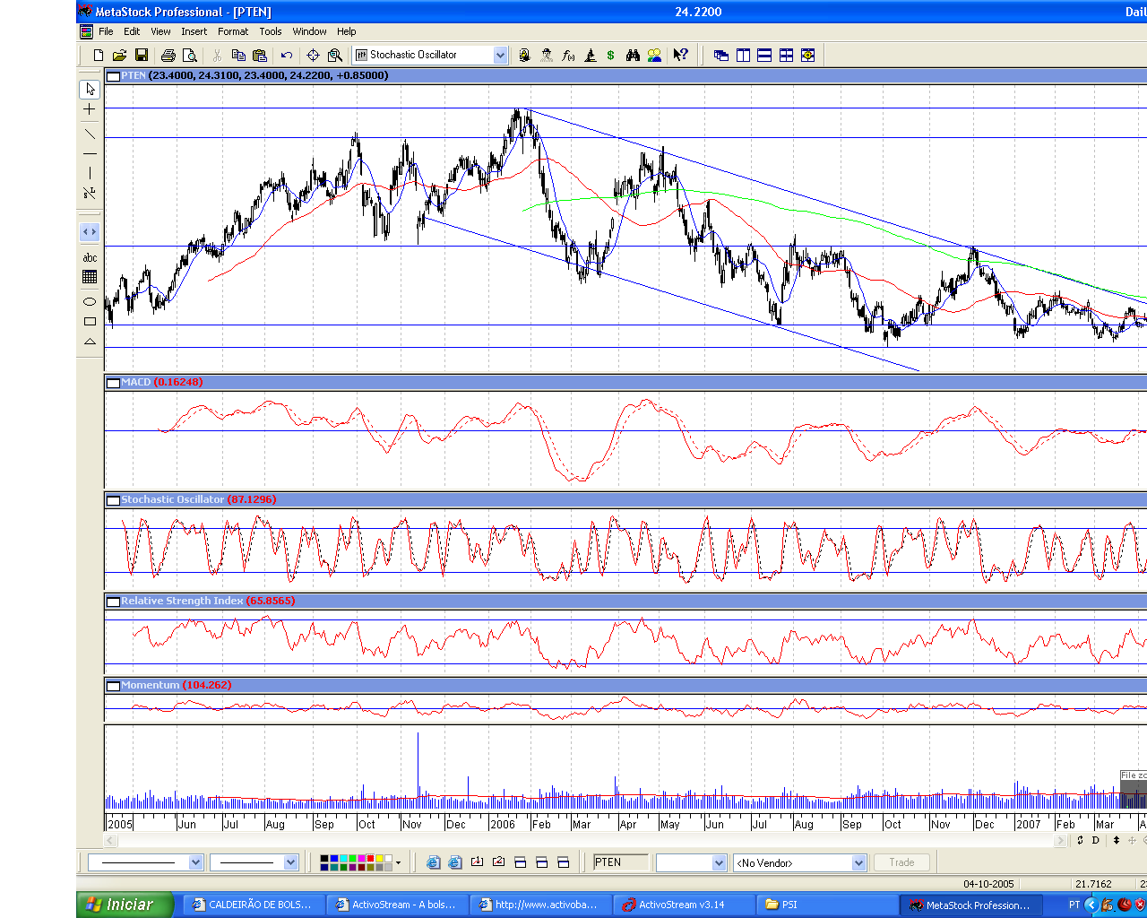Select the ellipse drawing tool
The image size is (1147, 918).
click(x=90, y=301)
